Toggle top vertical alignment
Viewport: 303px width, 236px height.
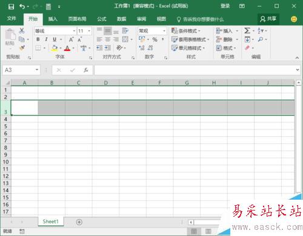tap(99, 30)
